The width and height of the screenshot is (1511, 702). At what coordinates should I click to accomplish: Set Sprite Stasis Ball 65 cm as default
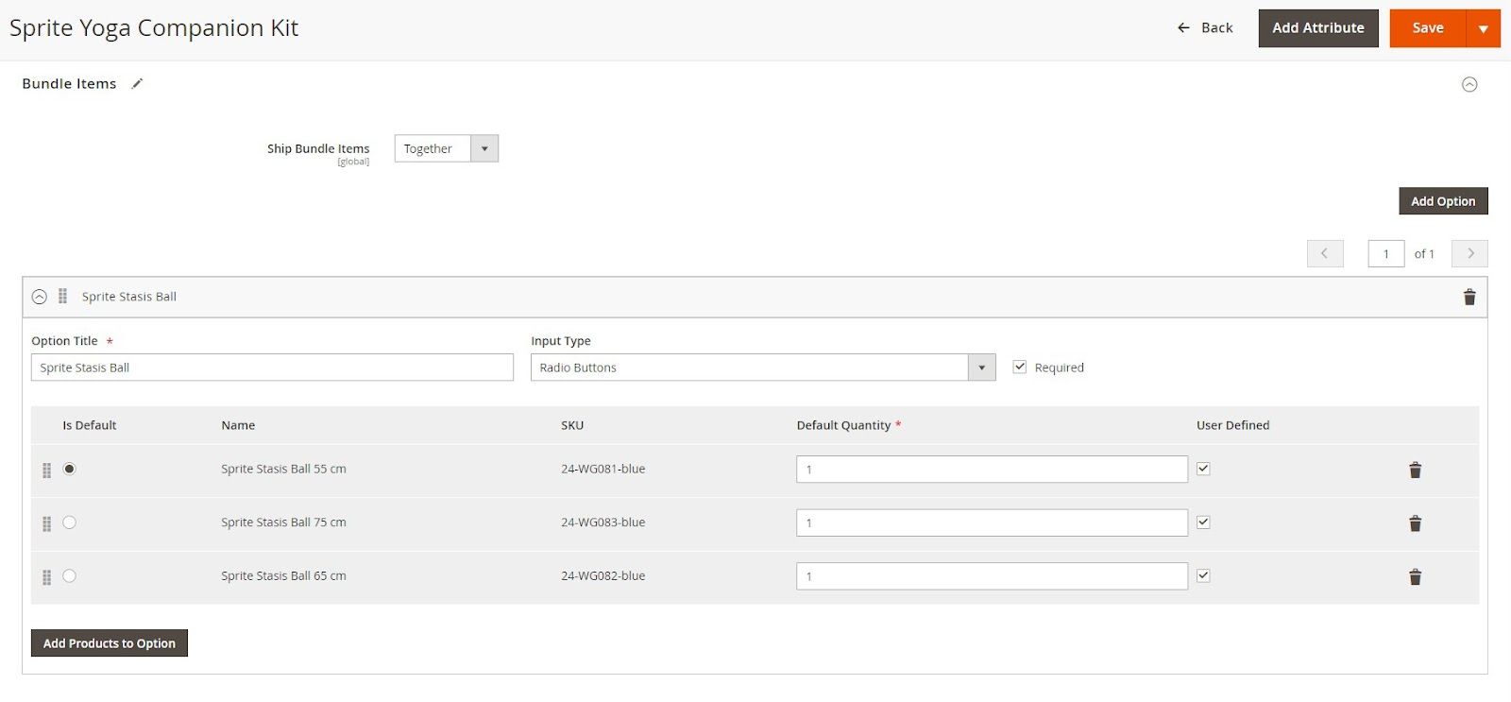[69, 576]
